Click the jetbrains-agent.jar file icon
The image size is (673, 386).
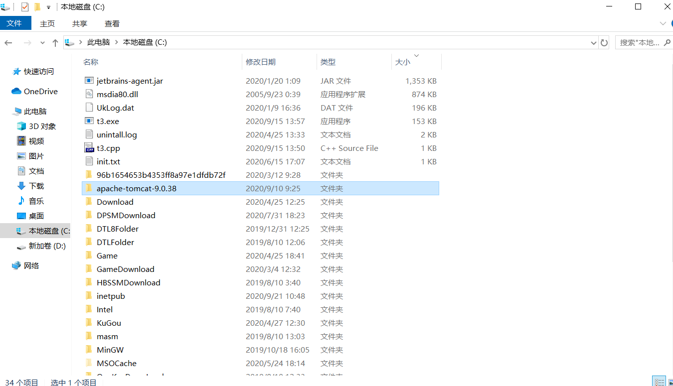[89, 81]
